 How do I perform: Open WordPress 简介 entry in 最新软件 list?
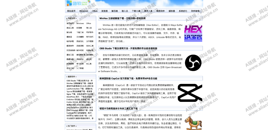click(x=80, y=97)
